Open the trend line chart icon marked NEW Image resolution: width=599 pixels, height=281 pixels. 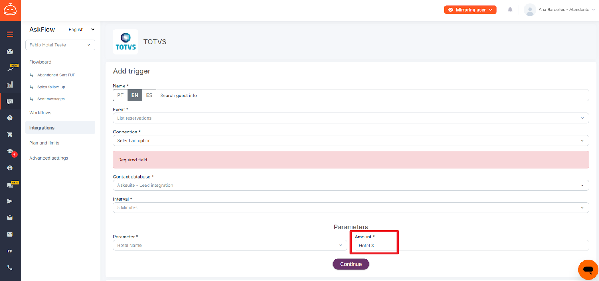pos(10,68)
